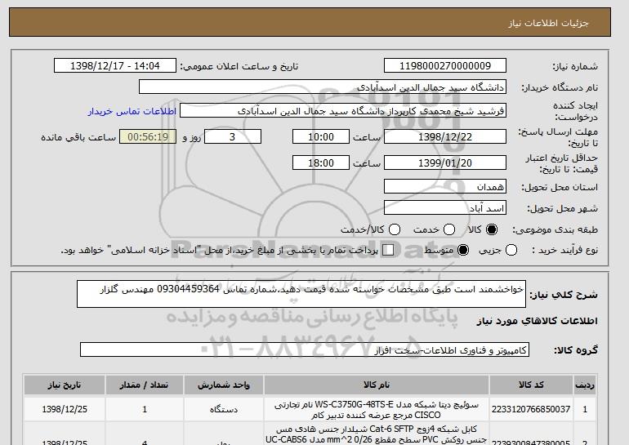Click the buyer organization name field

[x=323, y=87]
